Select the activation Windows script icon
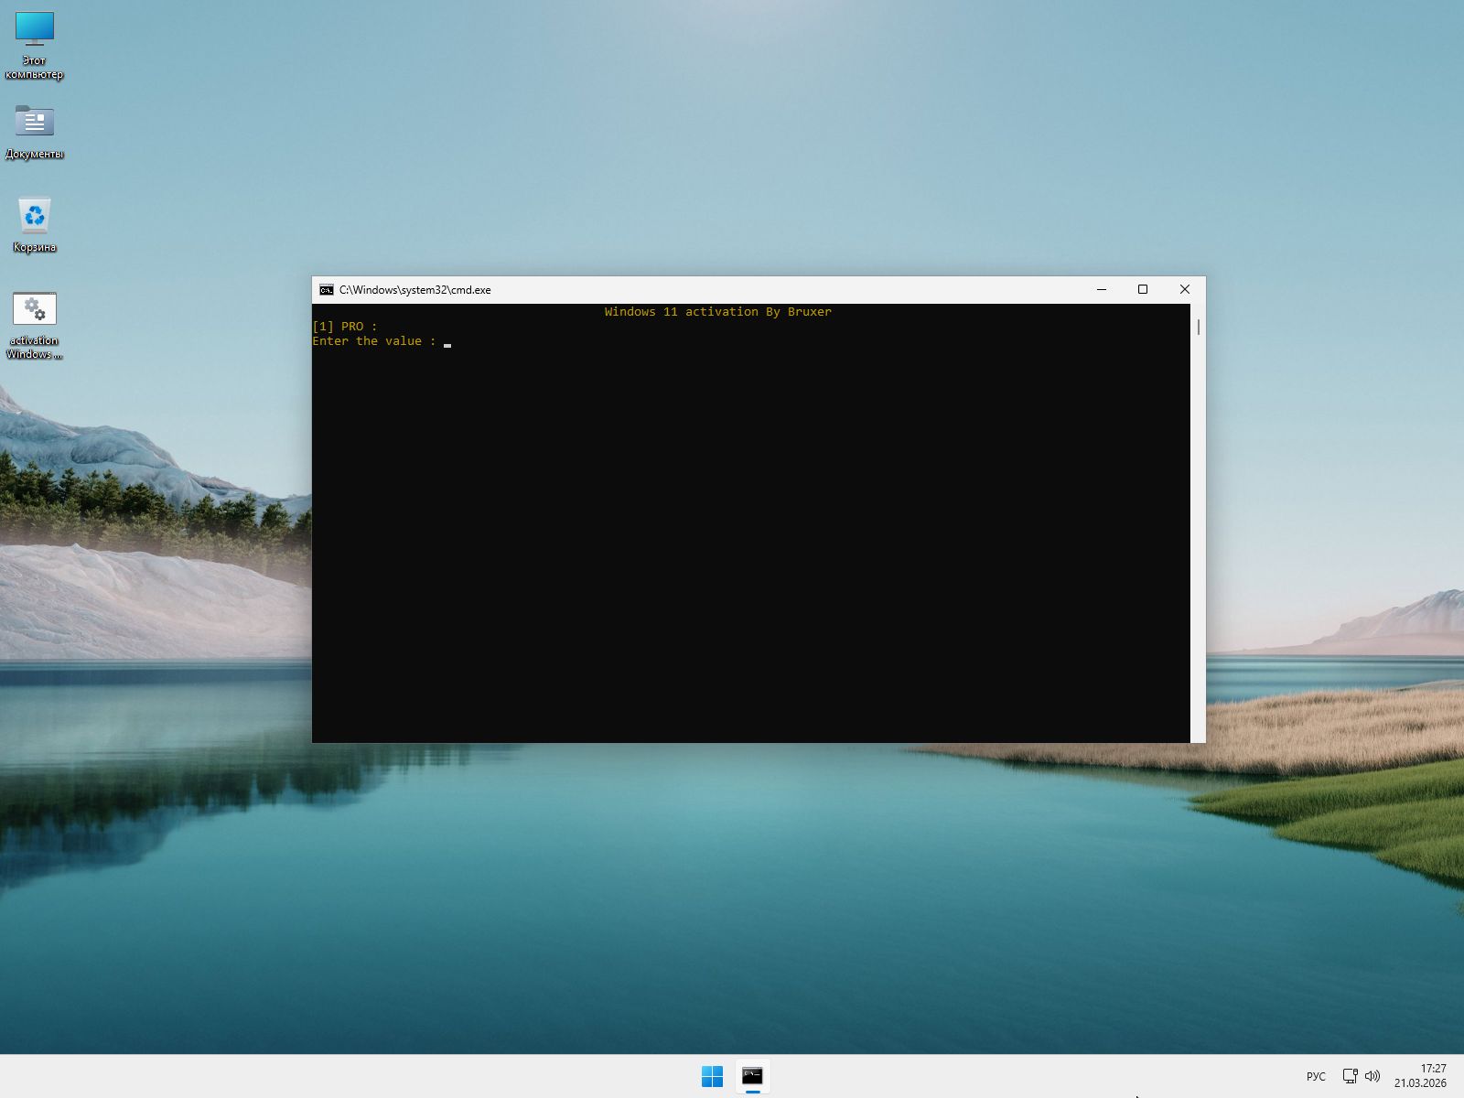Screen dimensions: 1464x1098 click(x=35, y=309)
